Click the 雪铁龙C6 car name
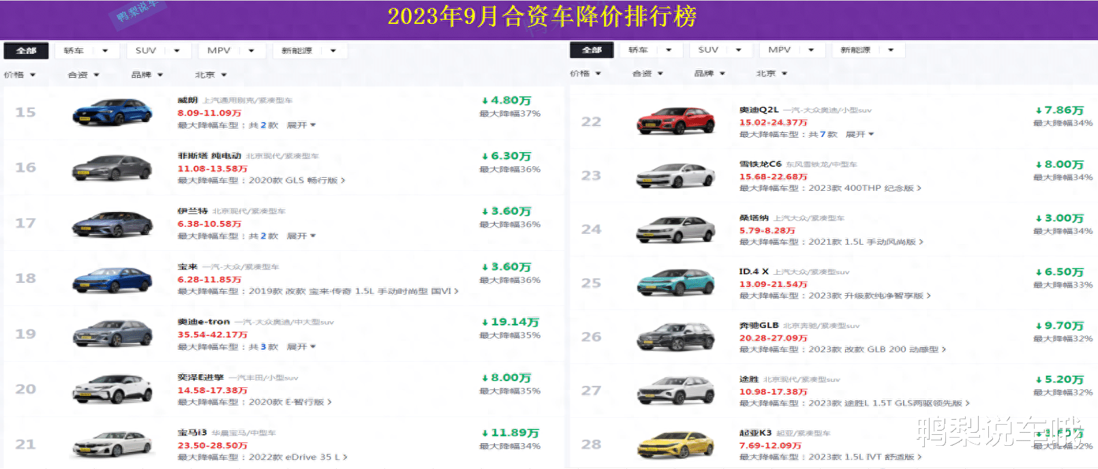 click(761, 164)
